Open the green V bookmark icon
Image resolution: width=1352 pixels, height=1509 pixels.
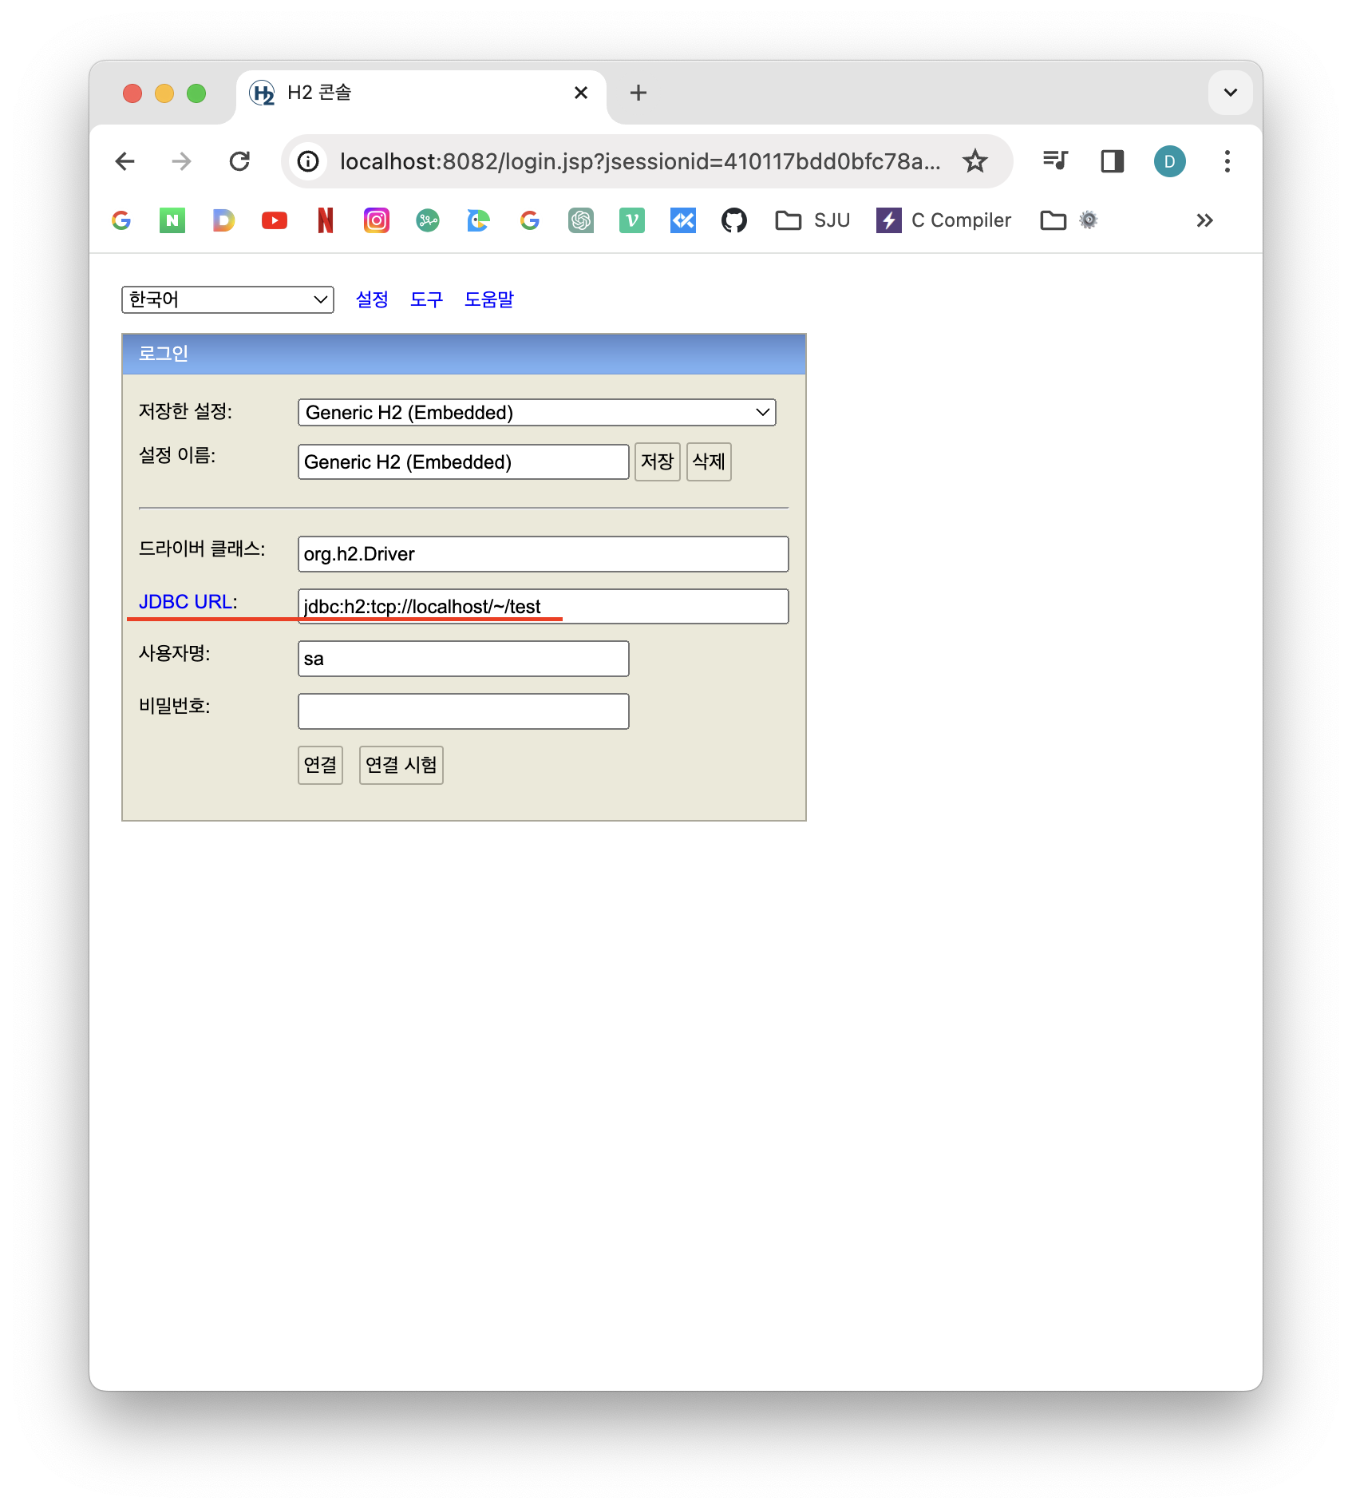tap(632, 220)
